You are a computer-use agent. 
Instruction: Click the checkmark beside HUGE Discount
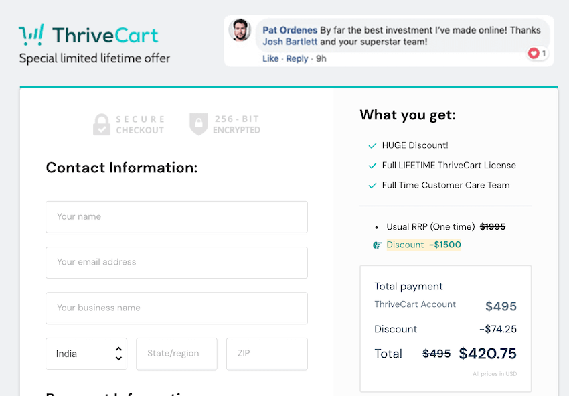(x=373, y=145)
